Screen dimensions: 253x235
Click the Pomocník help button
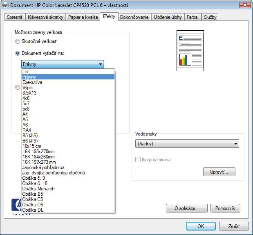coord(225,208)
